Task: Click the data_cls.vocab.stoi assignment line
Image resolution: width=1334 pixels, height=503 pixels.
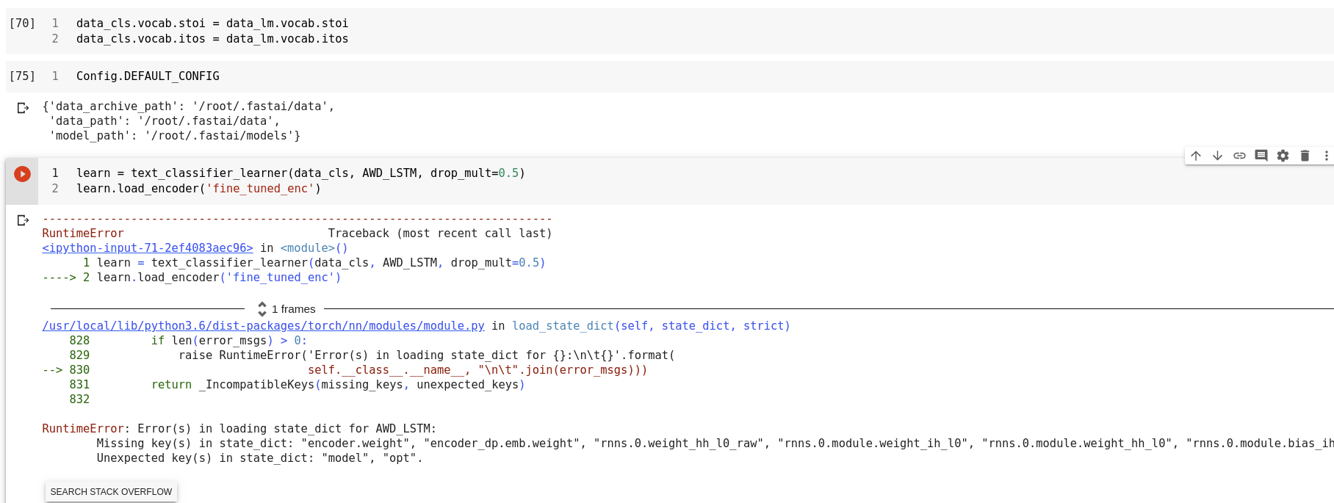Action: pos(212,23)
